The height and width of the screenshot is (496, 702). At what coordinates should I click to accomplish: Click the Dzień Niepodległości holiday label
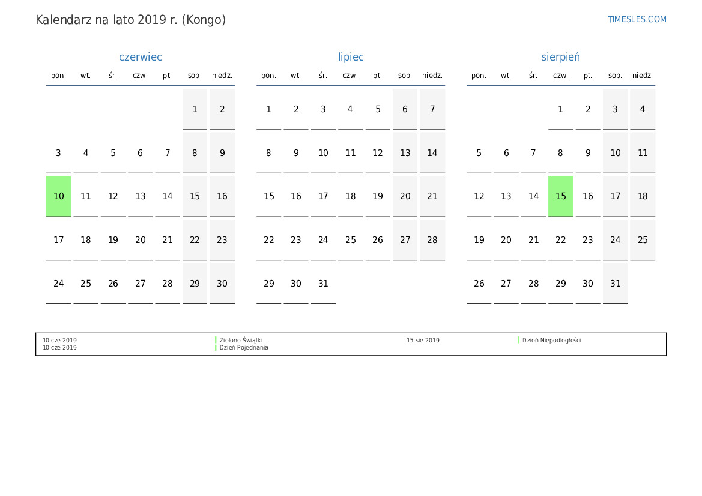pyautogui.click(x=551, y=340)
